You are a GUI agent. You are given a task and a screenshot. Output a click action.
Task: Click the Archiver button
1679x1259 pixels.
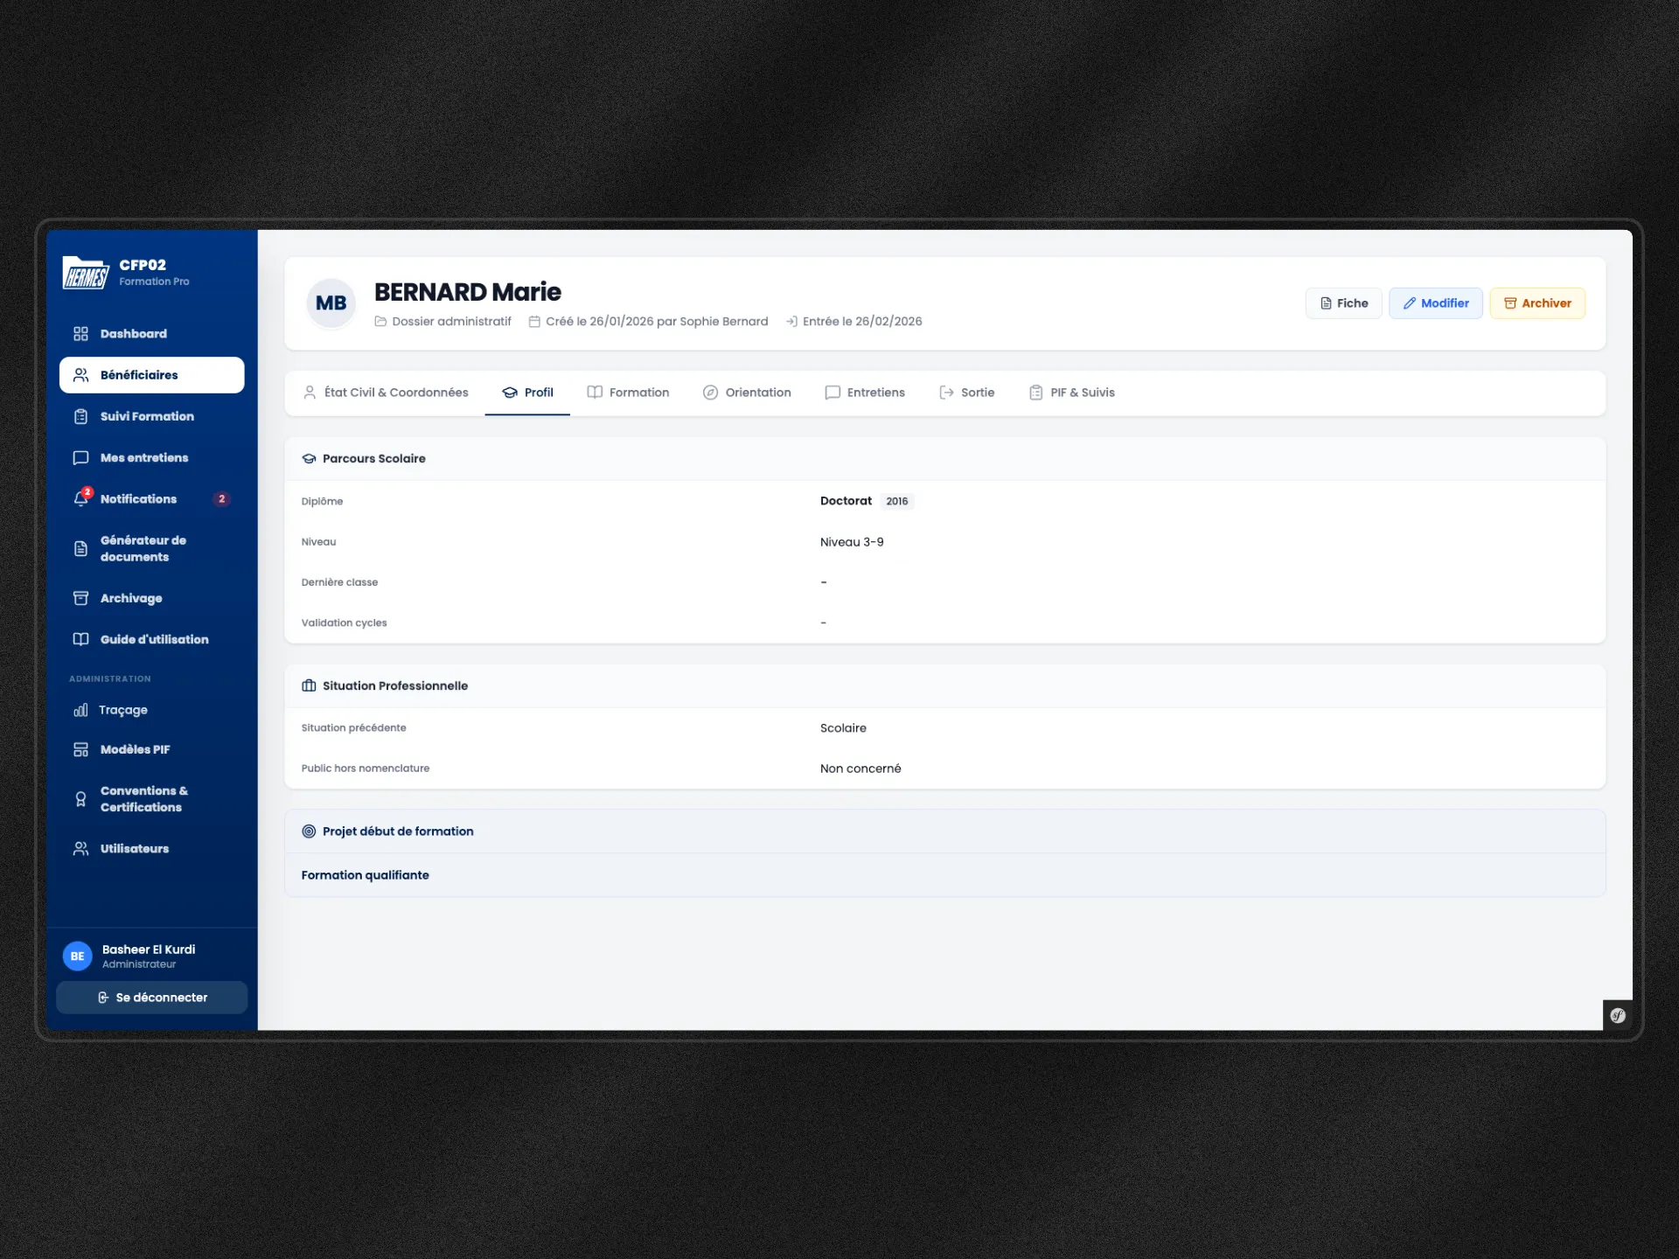pyautogui.click(x=1537, y=303)
